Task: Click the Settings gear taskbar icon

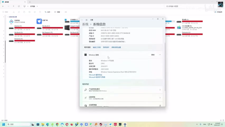Action: (125, 124)
